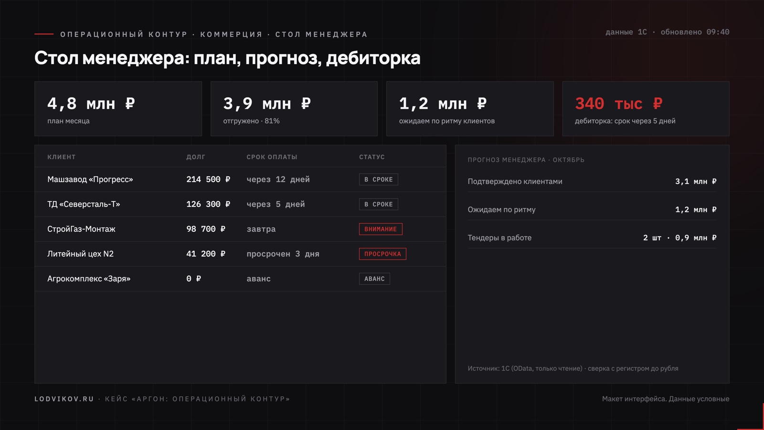
Task: Sort by the «СРОК ОПЛАТЫ» column header
Action: (272, 157)
